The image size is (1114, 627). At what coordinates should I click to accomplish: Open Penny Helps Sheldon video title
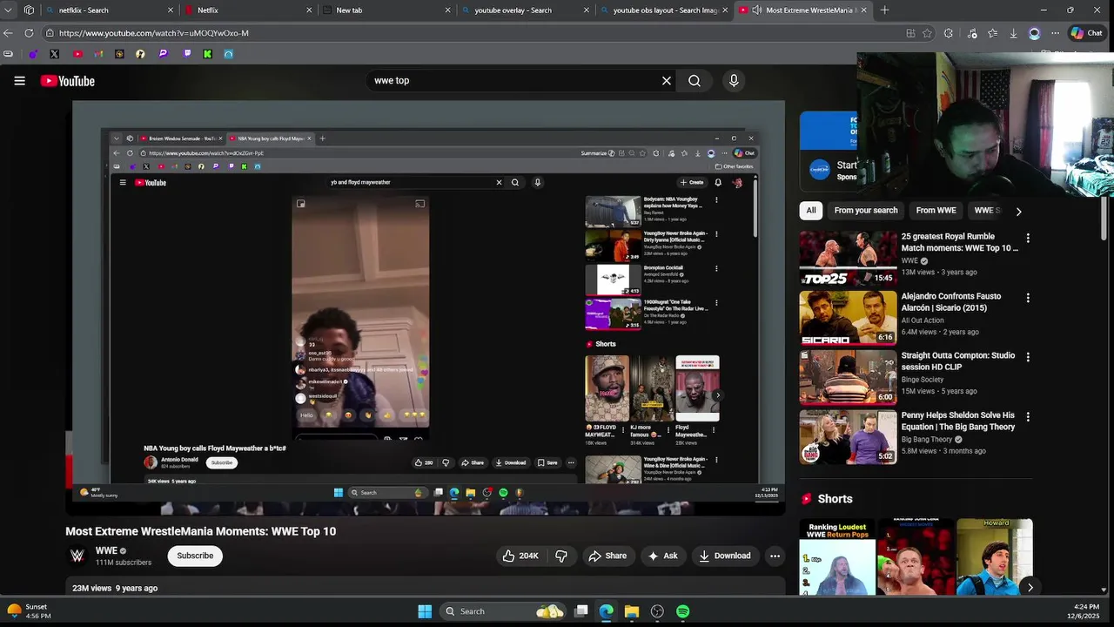(x=958, y=421)
